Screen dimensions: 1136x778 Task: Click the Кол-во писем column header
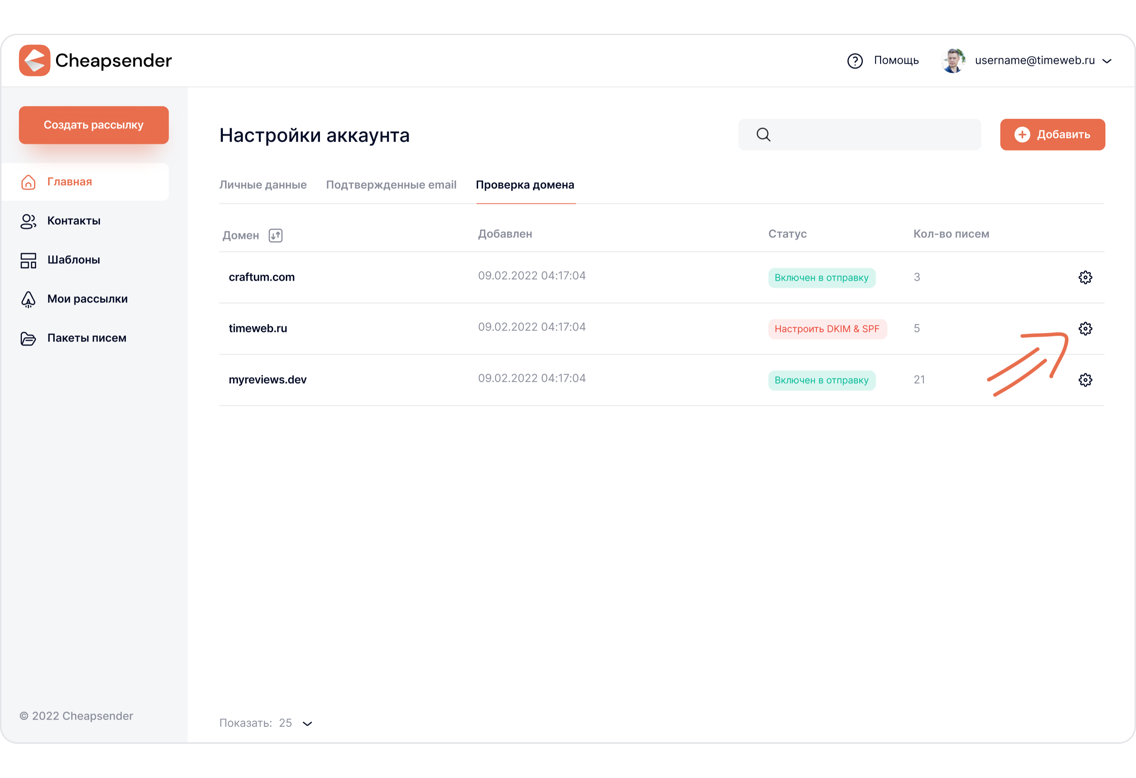tap(951, 234)
